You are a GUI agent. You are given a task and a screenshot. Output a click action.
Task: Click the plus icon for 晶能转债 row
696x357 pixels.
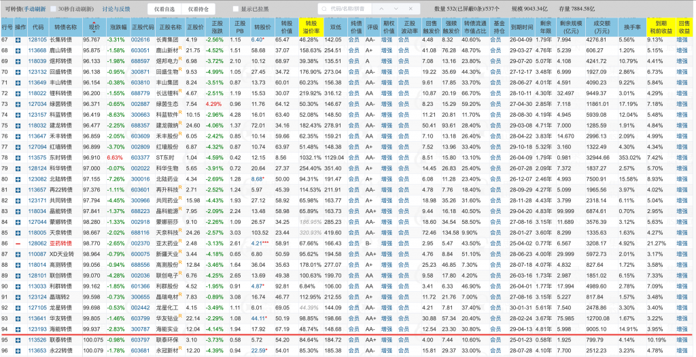tap(18, 210)
